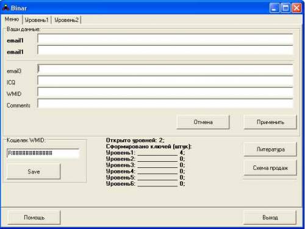Switch to the Уровень2 tab

pyautogui.click(x=66, y=20)
